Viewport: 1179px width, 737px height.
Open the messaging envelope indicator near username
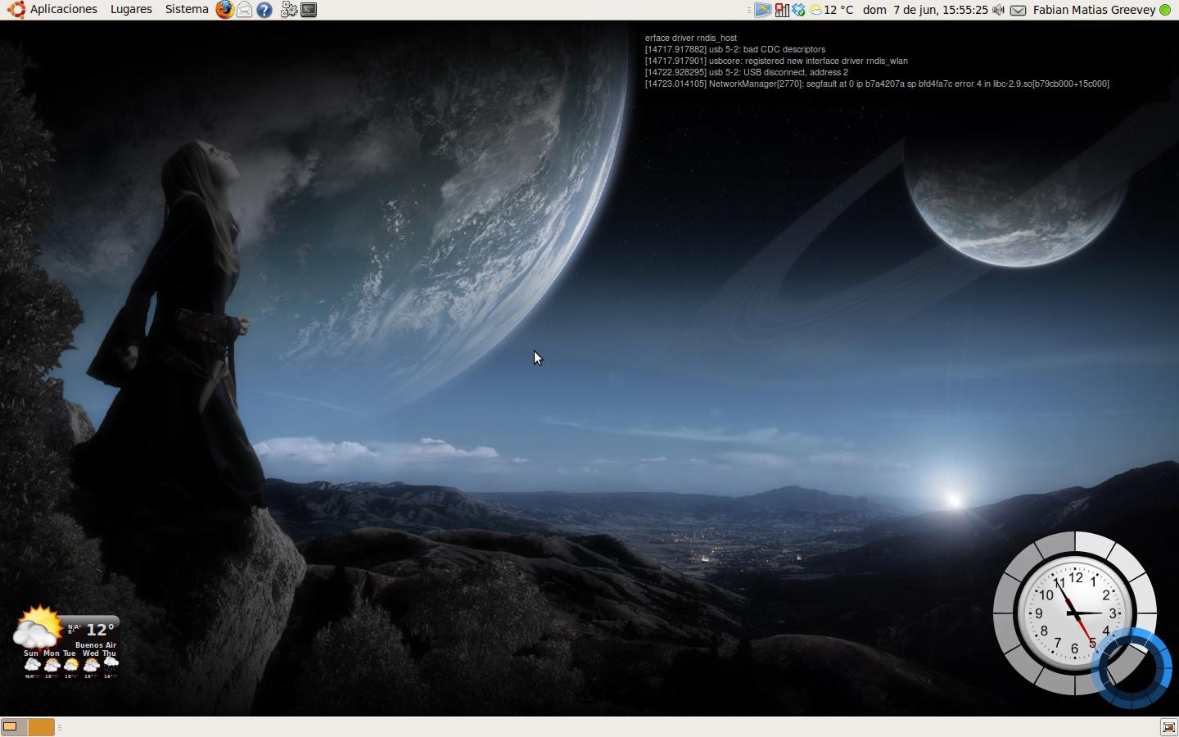tap(1018, 10)
